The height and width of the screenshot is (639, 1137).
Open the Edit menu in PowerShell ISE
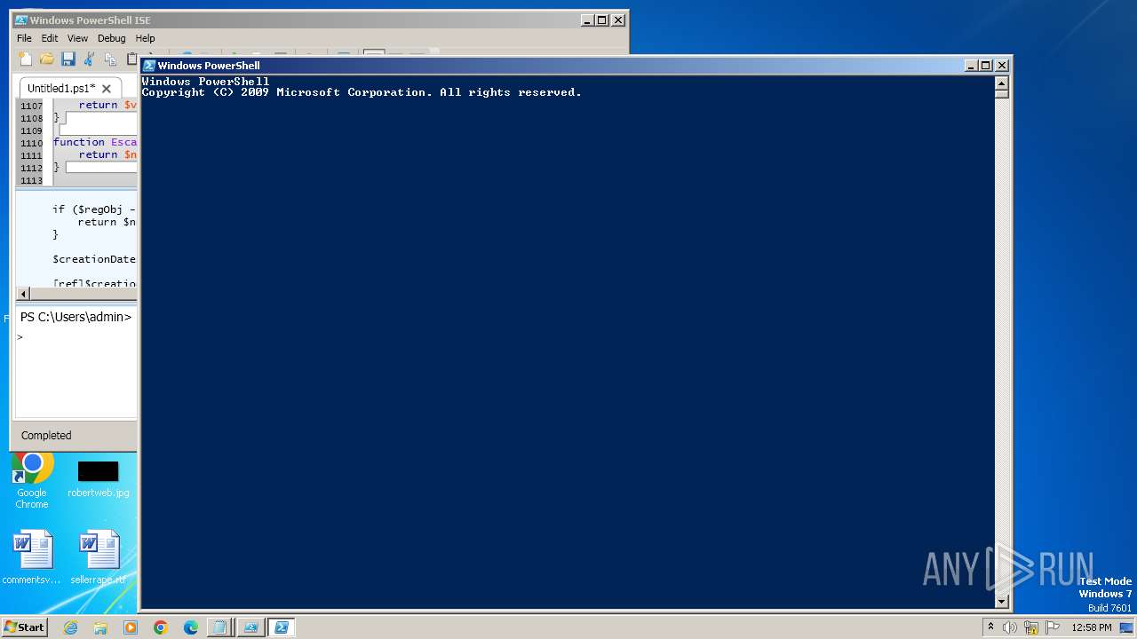click(x=50, y=38)
